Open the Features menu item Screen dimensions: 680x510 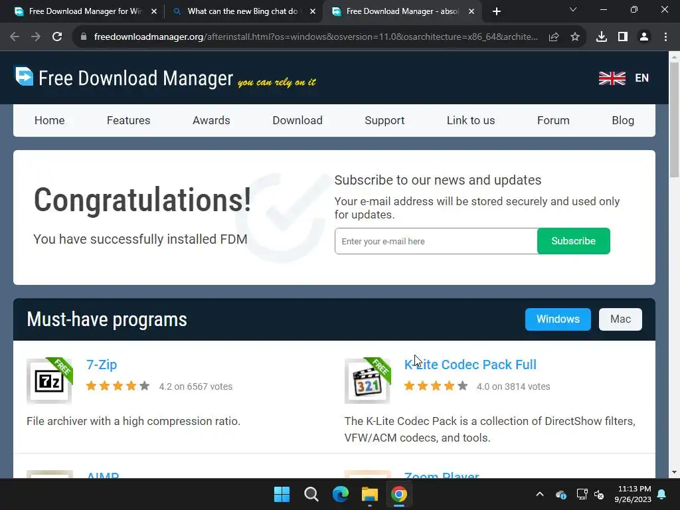pos(128,121)
